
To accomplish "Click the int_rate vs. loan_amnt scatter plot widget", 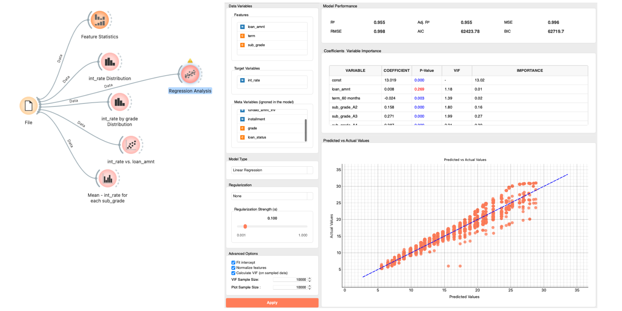I will click(x=131, y=145).
